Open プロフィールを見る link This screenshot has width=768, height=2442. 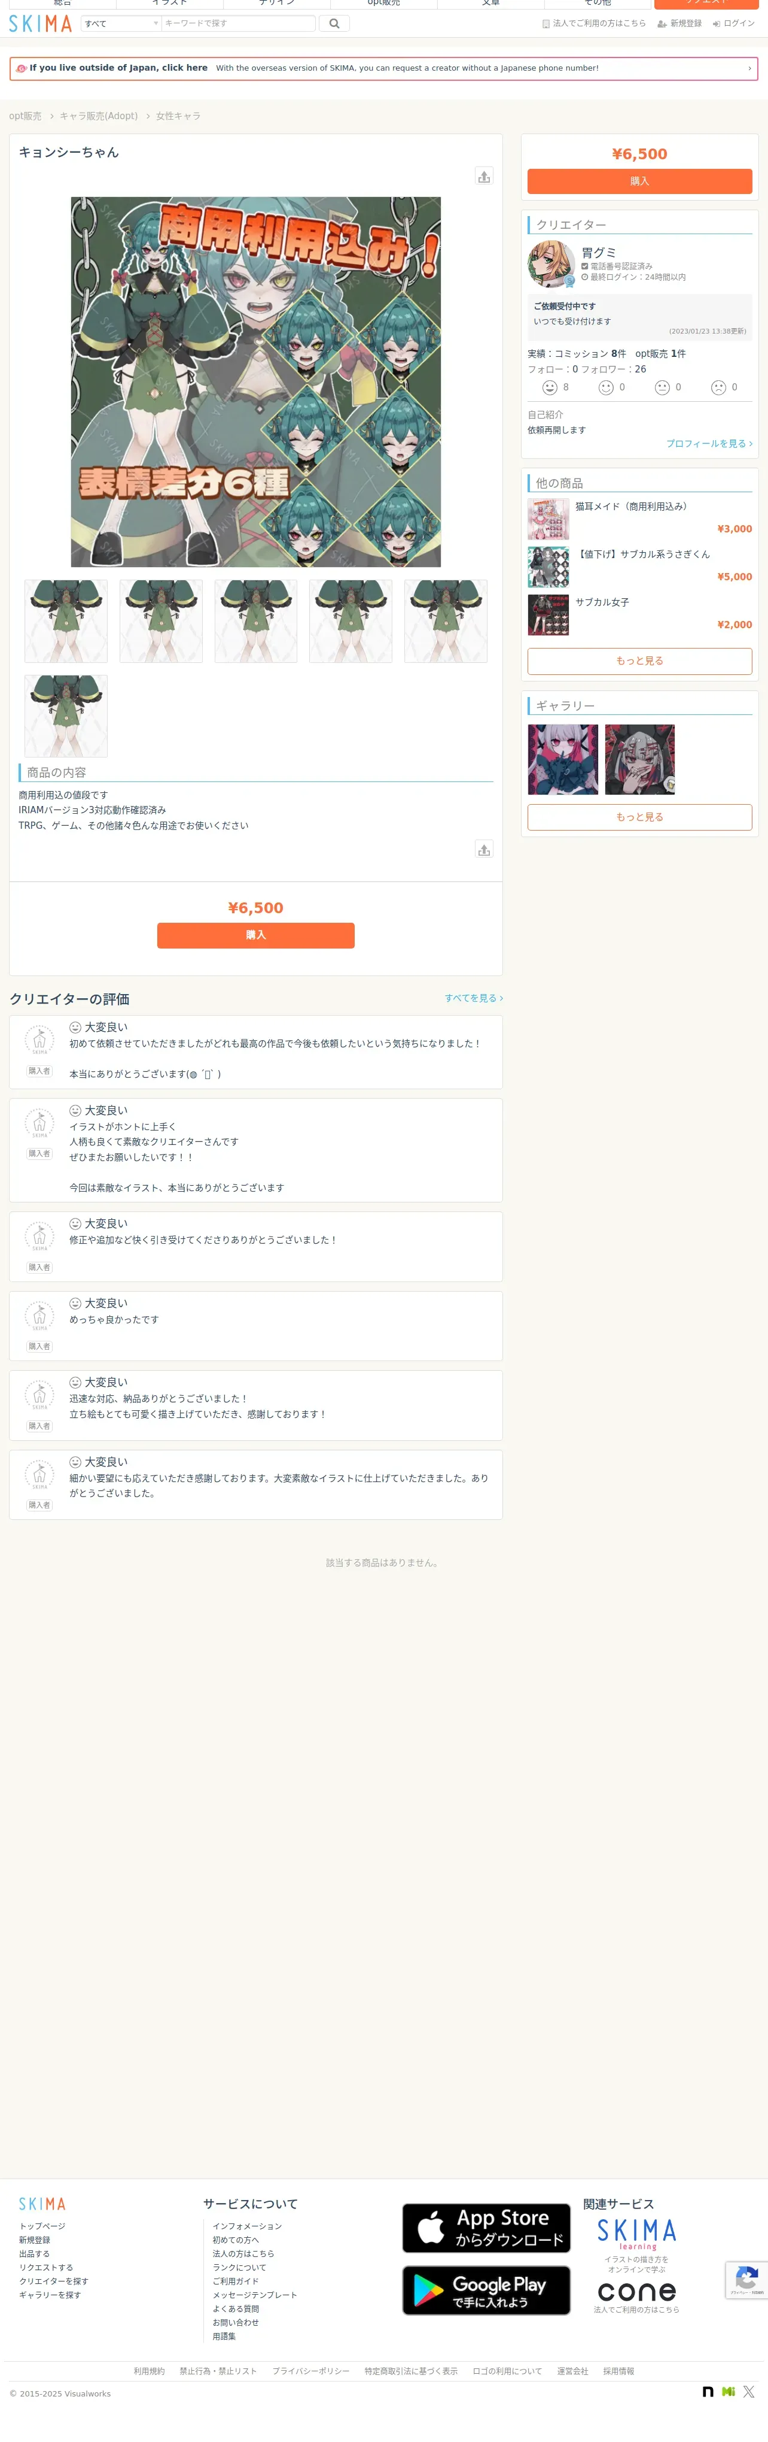(x=708, y=444)
